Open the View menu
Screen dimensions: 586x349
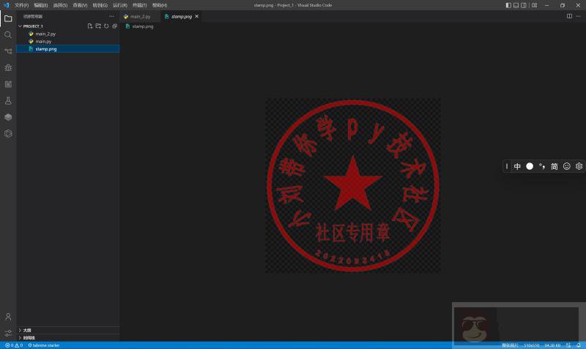pyautogui.click(x=80, y=5)
